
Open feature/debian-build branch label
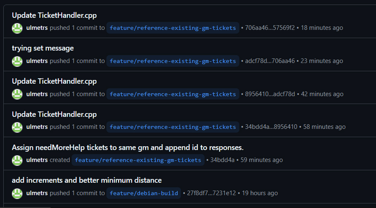[x=144, y=193]
